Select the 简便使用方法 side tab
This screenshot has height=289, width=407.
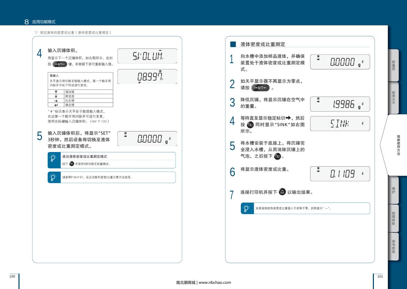tap(398, 145)
